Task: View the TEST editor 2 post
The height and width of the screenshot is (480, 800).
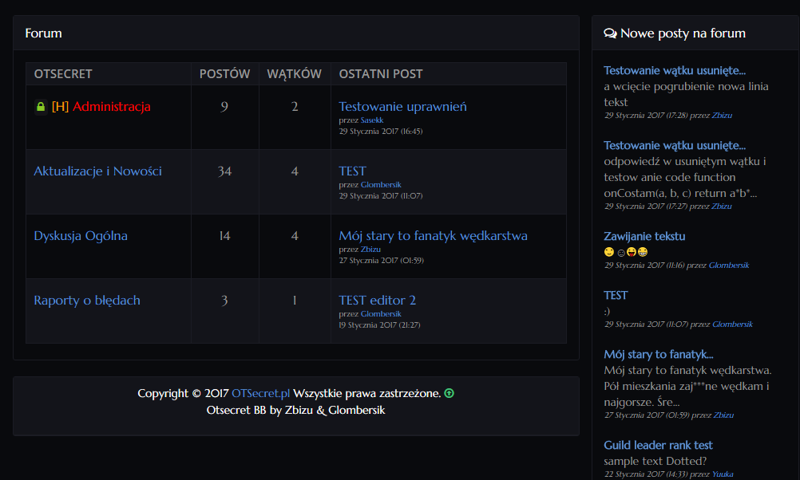Action: tap(377, 301)
